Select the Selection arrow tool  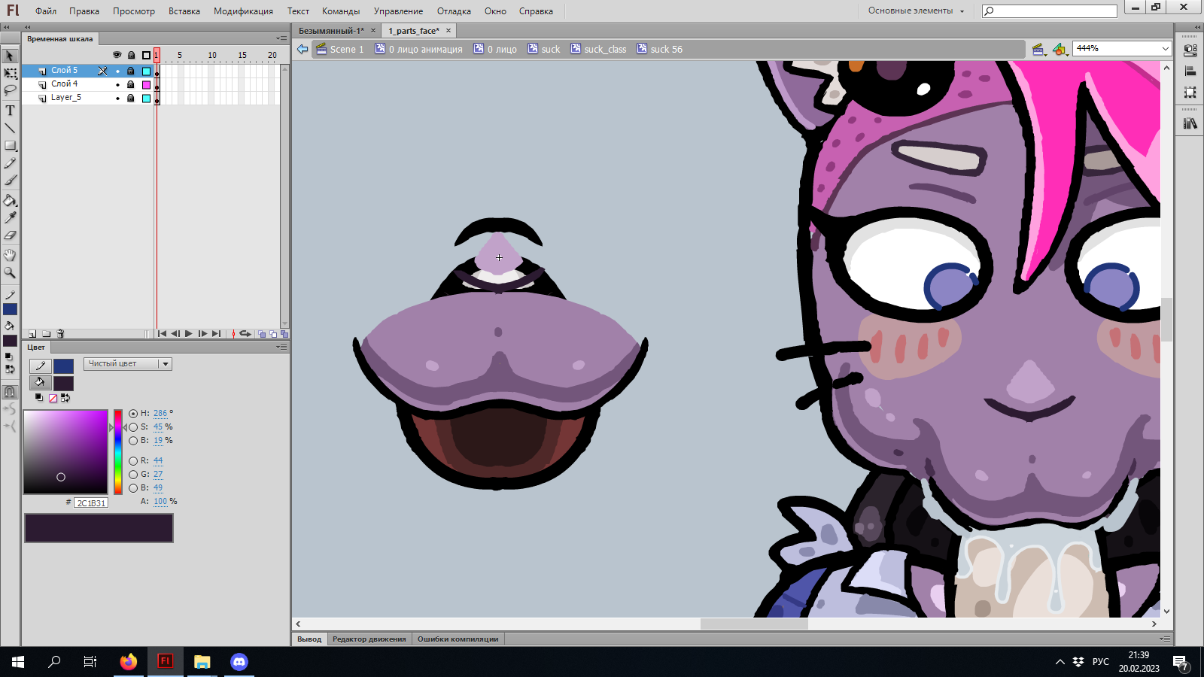coord(10,56)
